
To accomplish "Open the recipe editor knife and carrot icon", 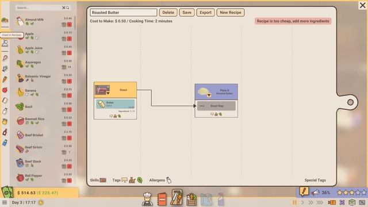I will pyautogui.click(x=177, y=198).
